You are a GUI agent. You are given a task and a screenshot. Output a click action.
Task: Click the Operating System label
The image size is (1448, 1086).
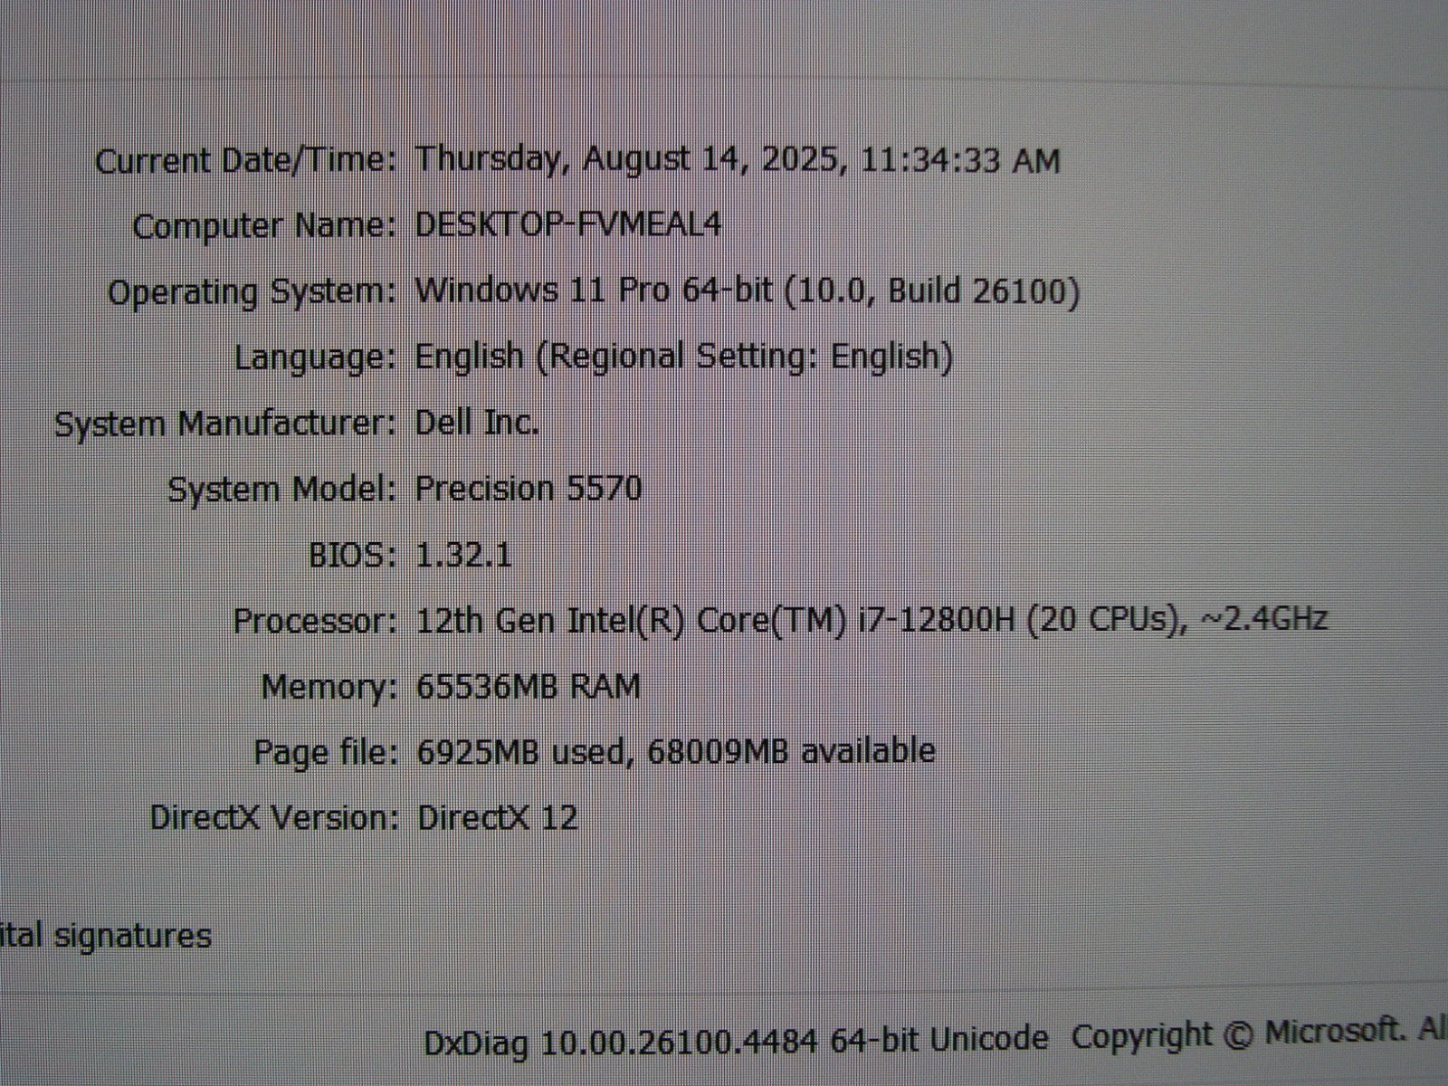[x=252, y=292]
